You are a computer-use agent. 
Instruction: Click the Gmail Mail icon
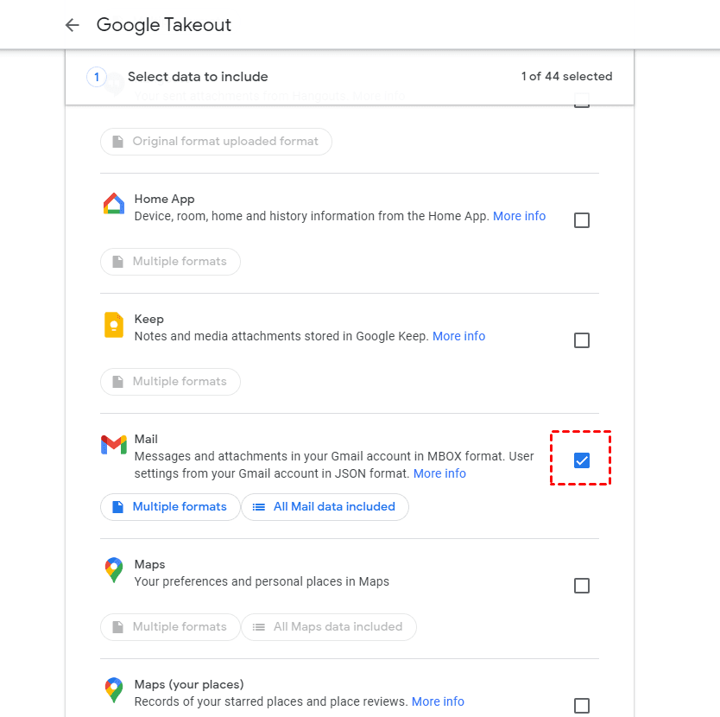(113, 445)
